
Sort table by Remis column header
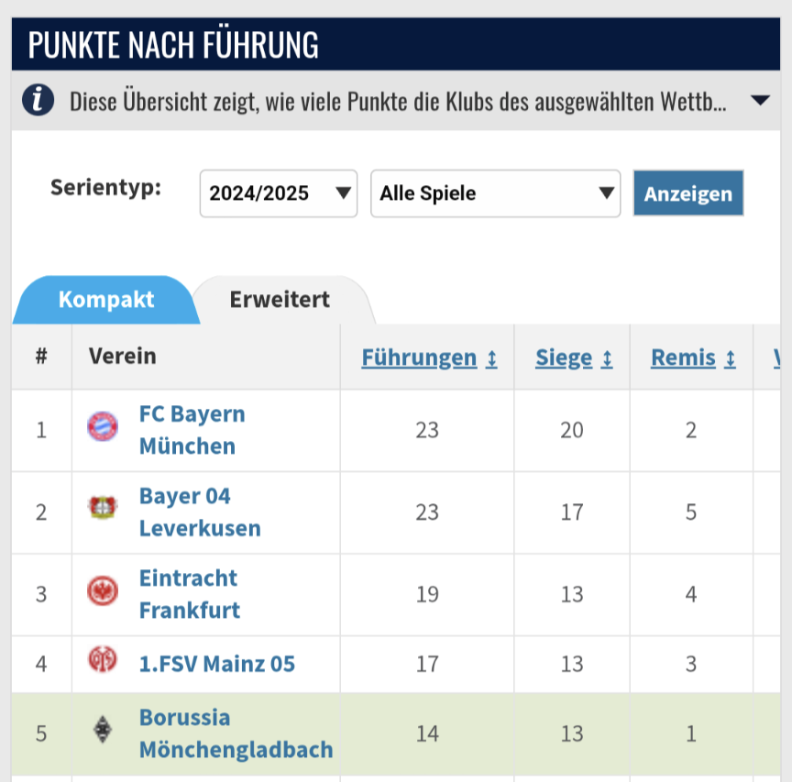(683, 358)
